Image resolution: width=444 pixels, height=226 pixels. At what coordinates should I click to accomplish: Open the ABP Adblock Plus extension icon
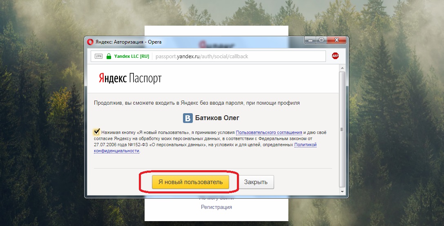[335, 56]
